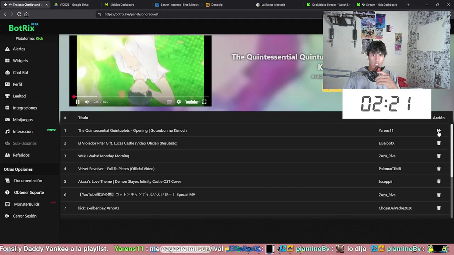
Task: Click the gamepad icon next to Minijuegos
Action: pos(7,120)
